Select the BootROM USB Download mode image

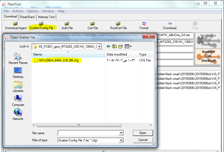pos(208,56)
